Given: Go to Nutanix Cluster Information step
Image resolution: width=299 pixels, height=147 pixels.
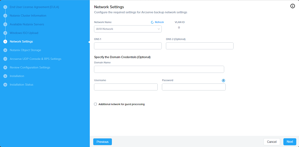Looking at the screenshot, I should (x=28, y=15).
